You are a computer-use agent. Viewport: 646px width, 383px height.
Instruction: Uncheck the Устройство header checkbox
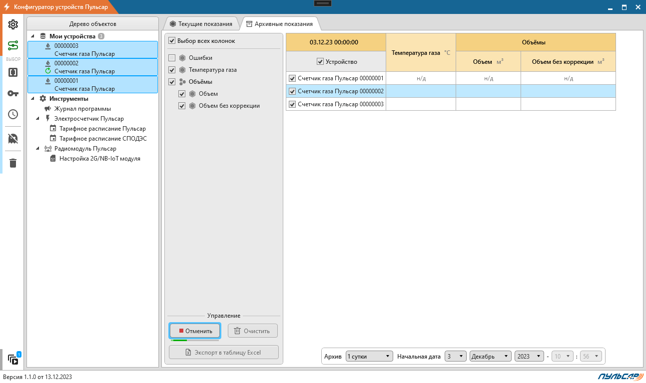point(320,62)
